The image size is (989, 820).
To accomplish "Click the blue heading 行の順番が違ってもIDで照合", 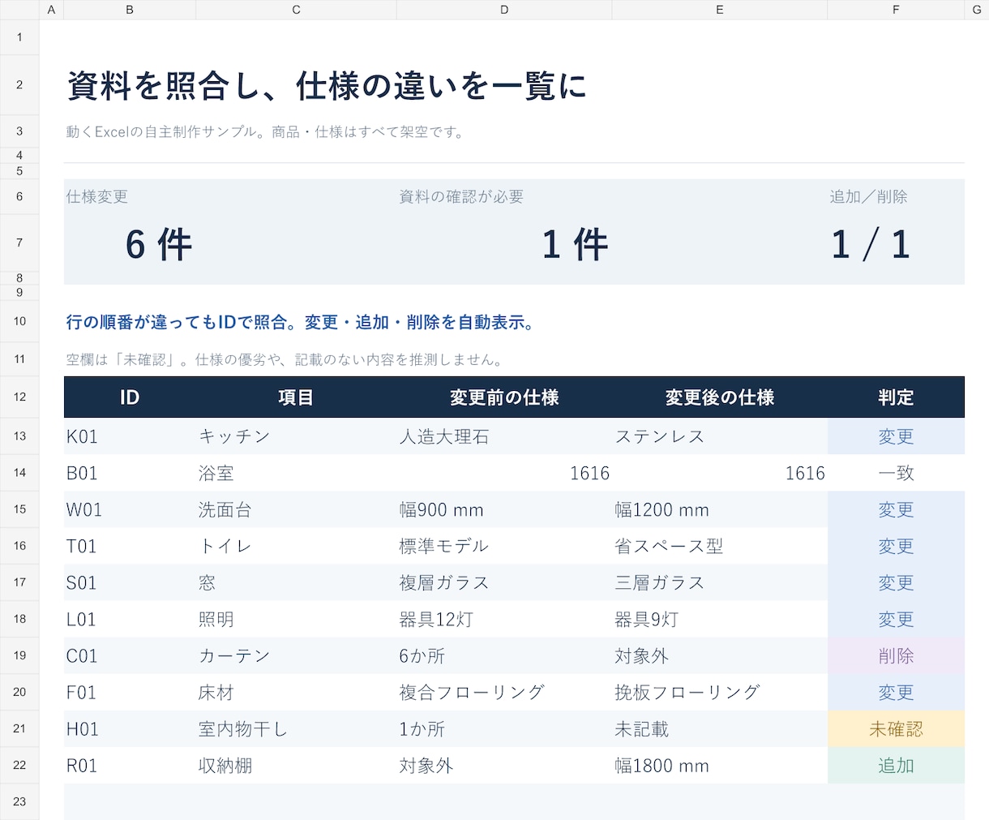I will 301,322.
